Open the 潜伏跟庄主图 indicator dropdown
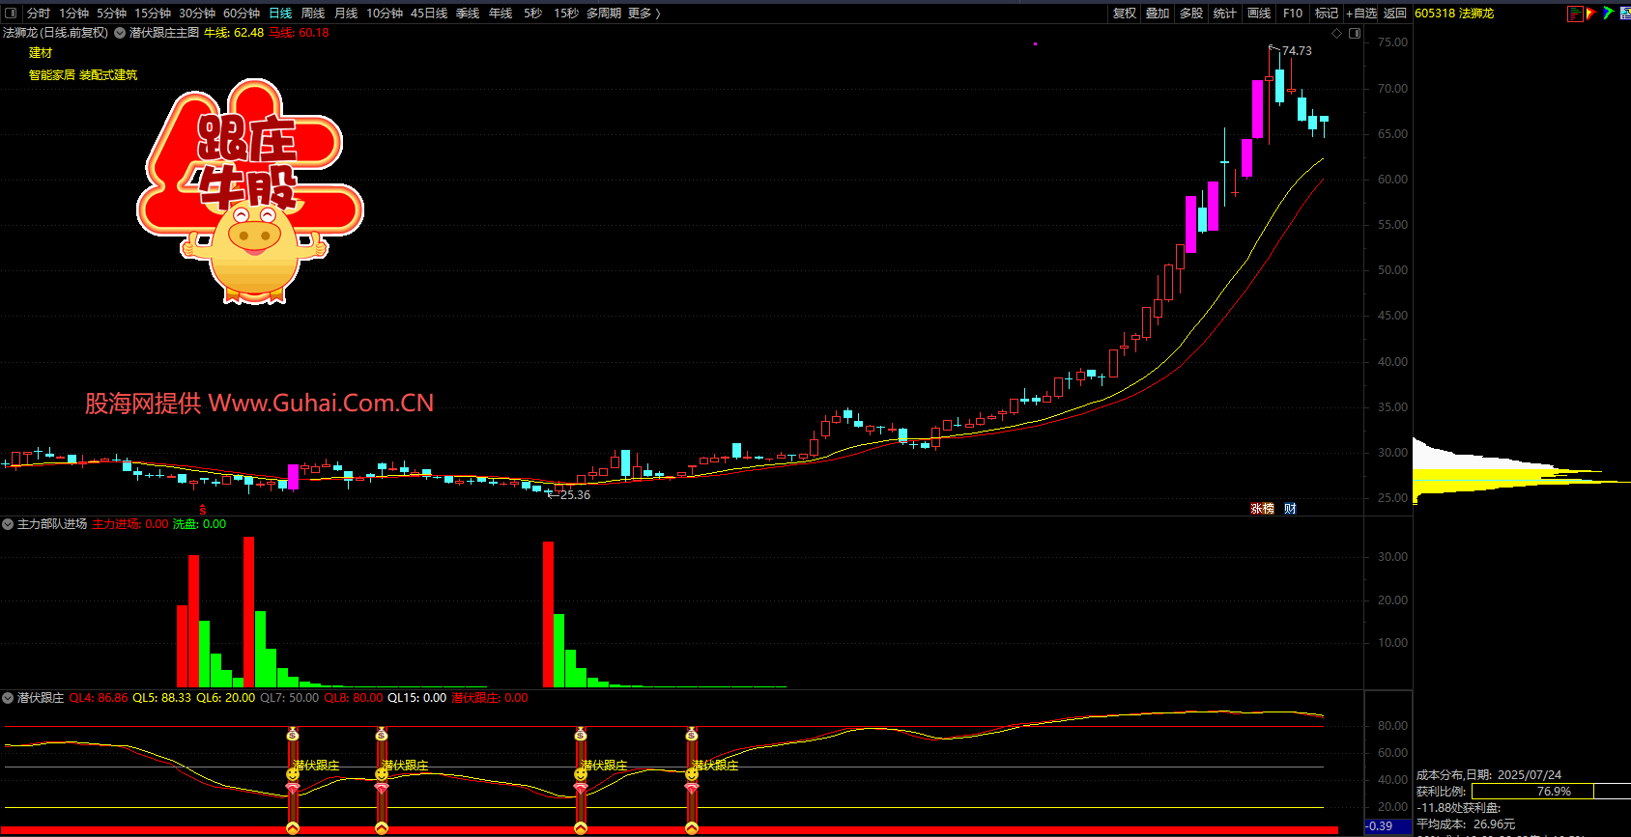The image size is (1631, 837). (120, 33)
